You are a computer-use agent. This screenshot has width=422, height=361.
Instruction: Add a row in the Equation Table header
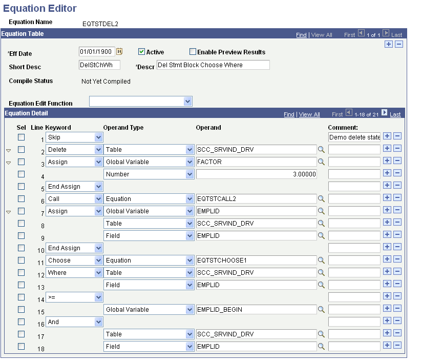tap(388, 44)
